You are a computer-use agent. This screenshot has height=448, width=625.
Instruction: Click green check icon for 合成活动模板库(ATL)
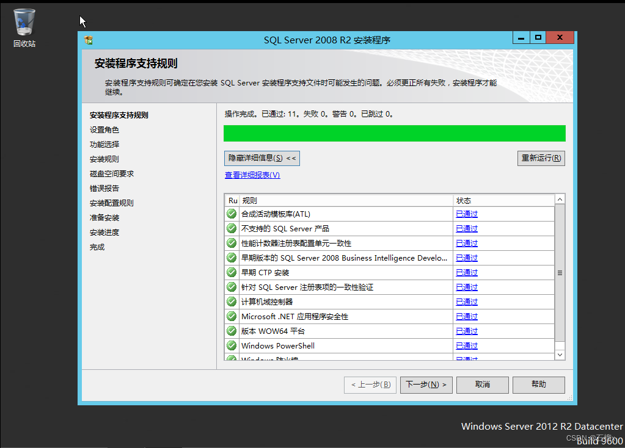pyautogui.click(x=232, y=214)
